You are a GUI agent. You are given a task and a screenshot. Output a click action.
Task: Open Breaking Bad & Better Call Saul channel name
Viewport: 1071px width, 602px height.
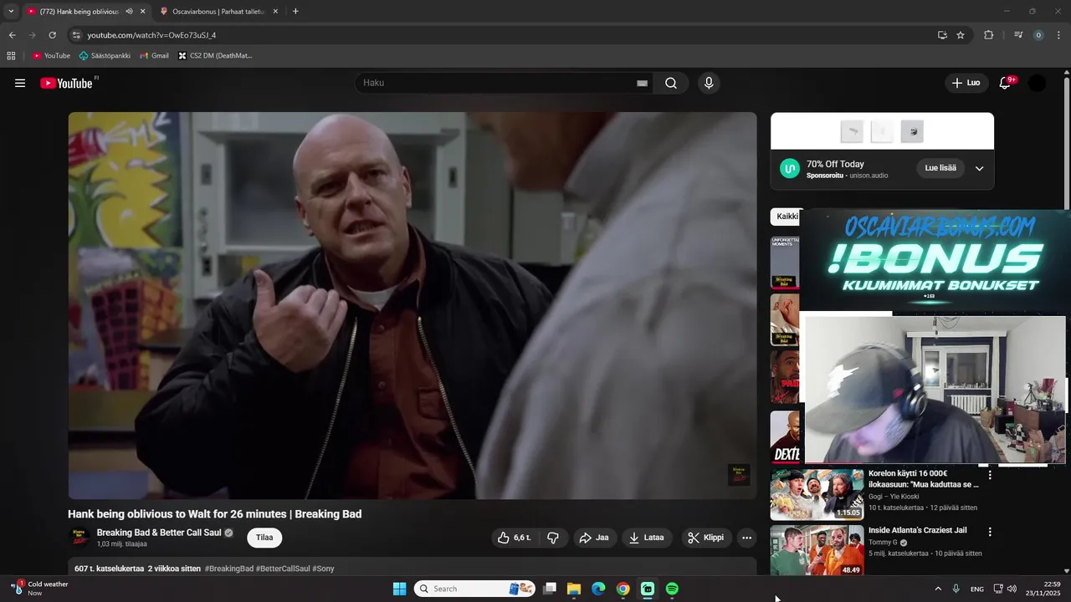tap(159, 533)
